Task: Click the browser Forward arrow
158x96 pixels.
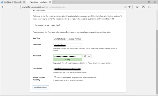Action: click(x=9, y=7)
